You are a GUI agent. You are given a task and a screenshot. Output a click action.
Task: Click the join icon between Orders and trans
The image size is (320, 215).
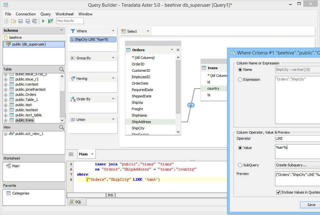pyautogui.click(x=191, y=105)
